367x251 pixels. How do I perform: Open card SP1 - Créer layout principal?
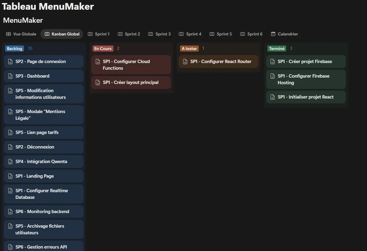pyautogui.click(x=131, y=82)
